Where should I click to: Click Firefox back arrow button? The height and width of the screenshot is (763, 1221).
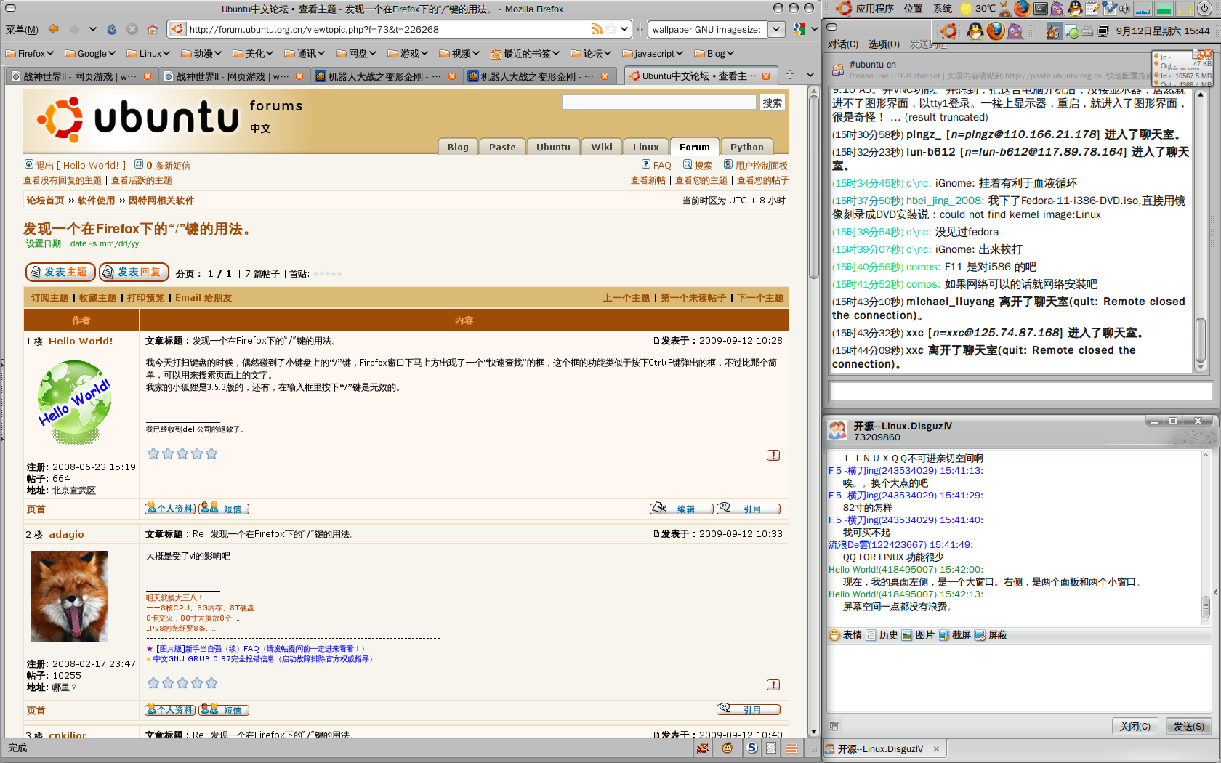pos(53,29)
